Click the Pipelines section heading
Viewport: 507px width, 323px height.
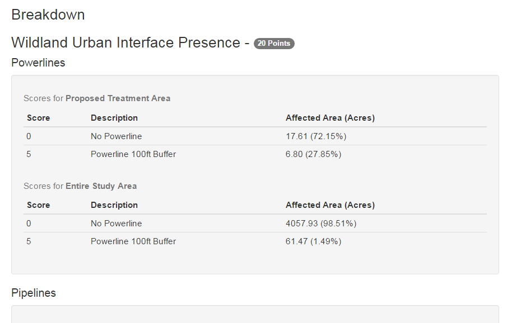click(34, 293)
